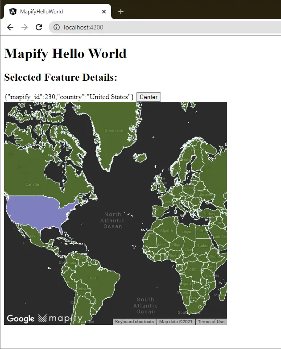Click the Mapify Hello World heading

tap(66, 54)
